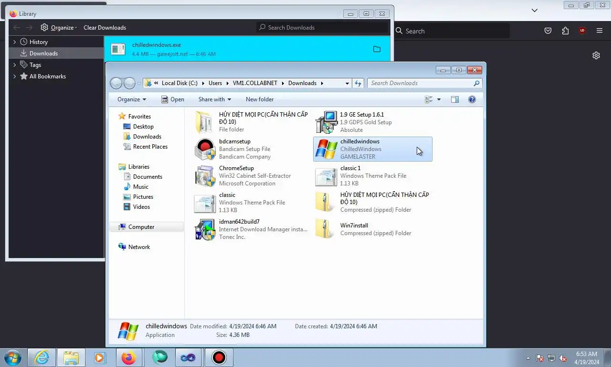Click Clear Downloads in Library window
Screen dimensions: 611x367
(x=105, y=27)
